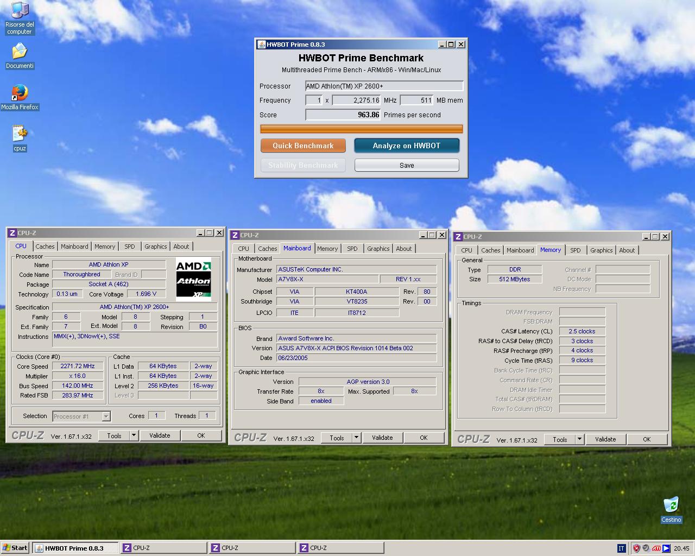
Task: Open the Caches tab in first CPU-Z window
Action: click(45, 247)
